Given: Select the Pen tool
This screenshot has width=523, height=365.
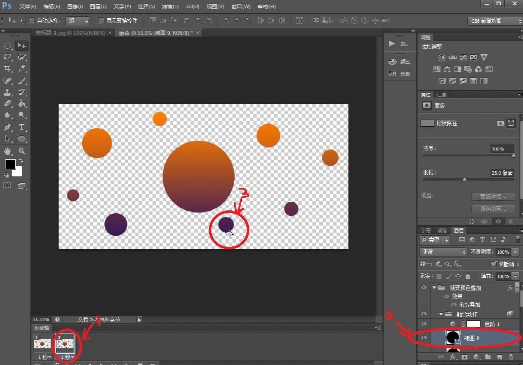Looking at the screenshot, I should (8, 127).
